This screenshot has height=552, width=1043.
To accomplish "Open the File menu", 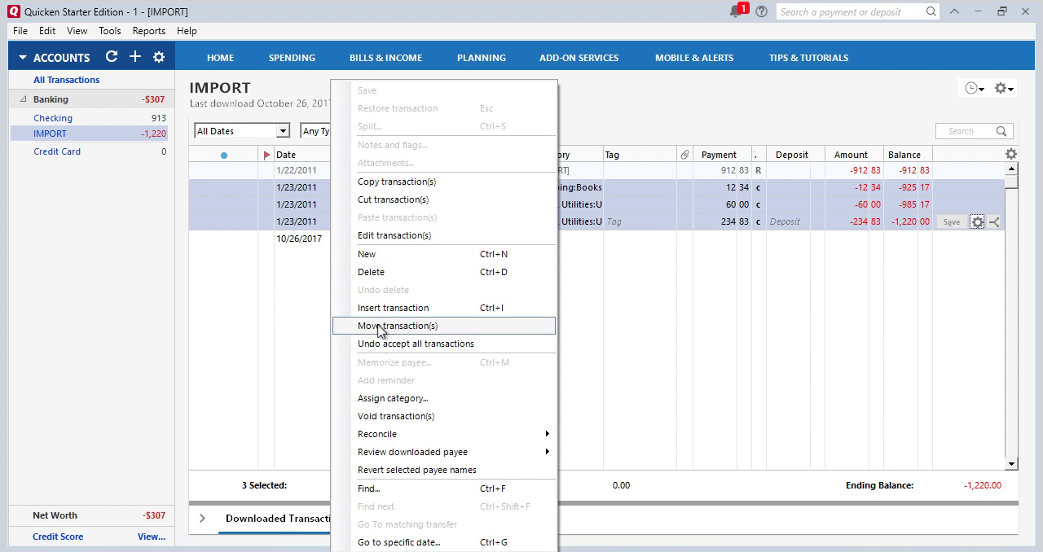I will pyautogui.click(x=20, y=31).
